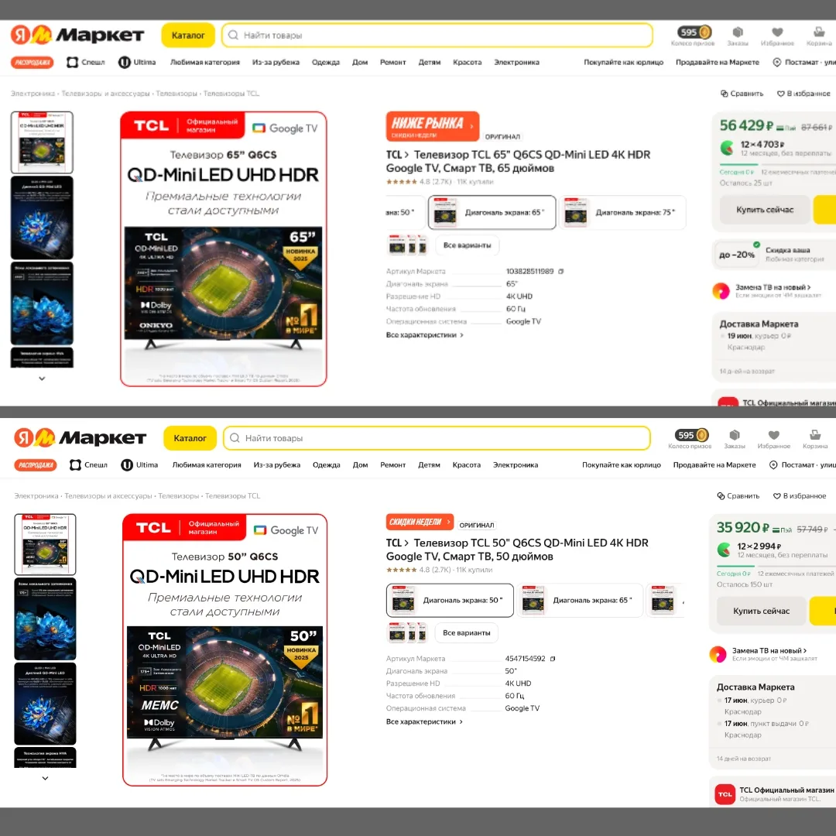Copy article number 4547154592 icon
The height and width of the screenshot is (836, 836).
tap(553, 659)
